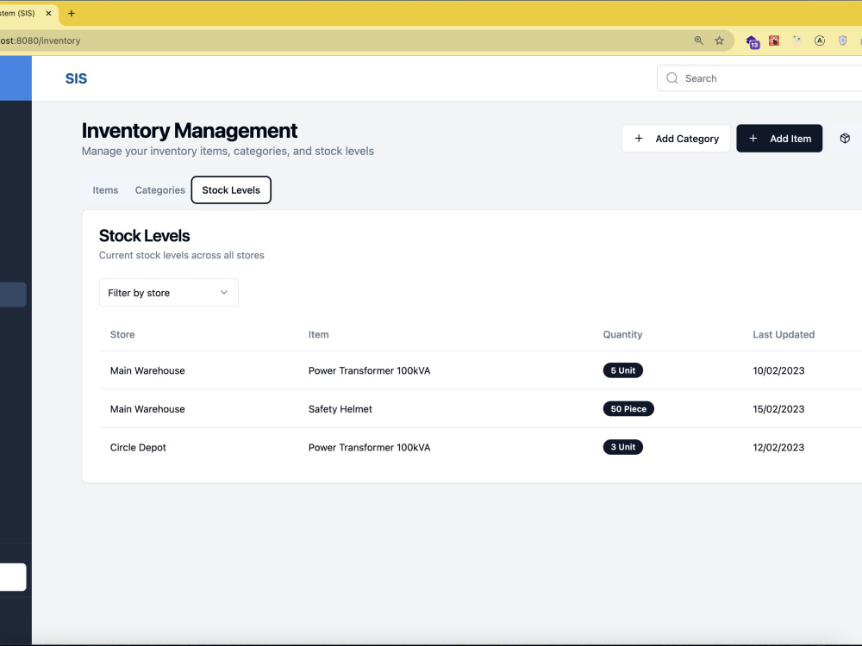Open a new browser tab

click(x=71, y=13)
